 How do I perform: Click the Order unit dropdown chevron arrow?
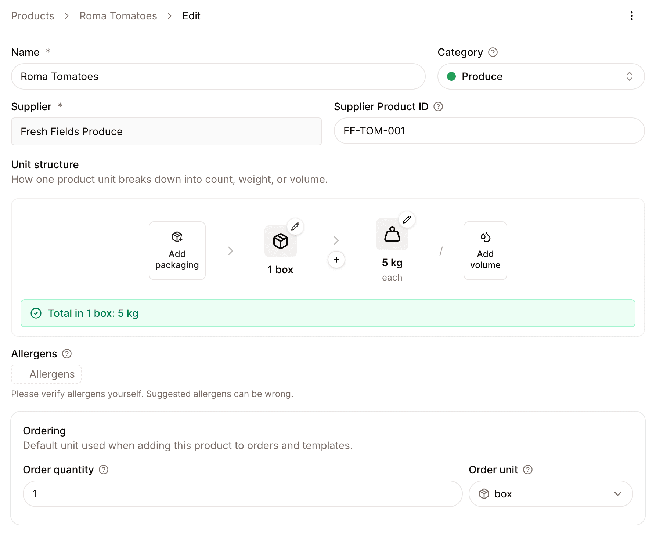tap(618, 494)
